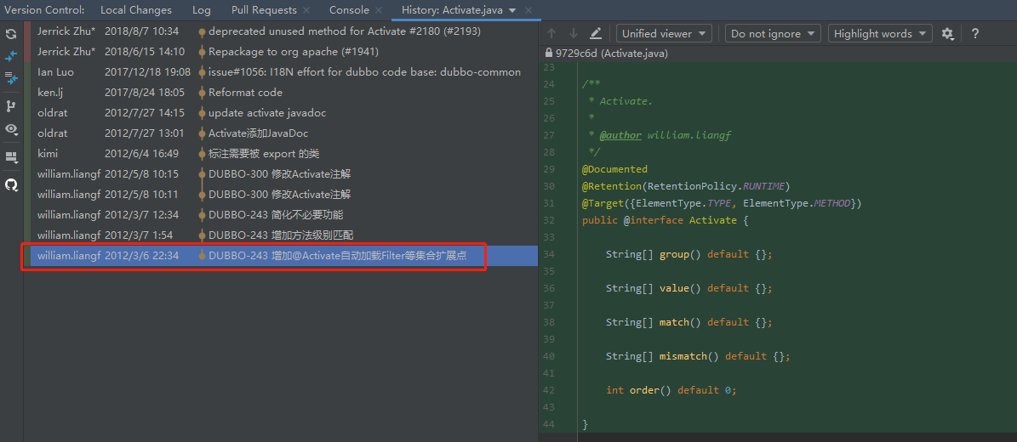Click the Refresh icon in the left sidebar
Image resolution: width=1017 pixels, height=442 pixels.
11,34
